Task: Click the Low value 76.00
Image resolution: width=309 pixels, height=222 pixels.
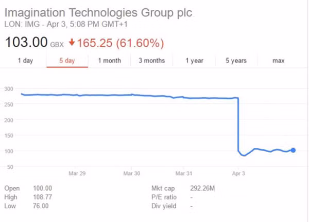Action: click(x=40, y=206)
